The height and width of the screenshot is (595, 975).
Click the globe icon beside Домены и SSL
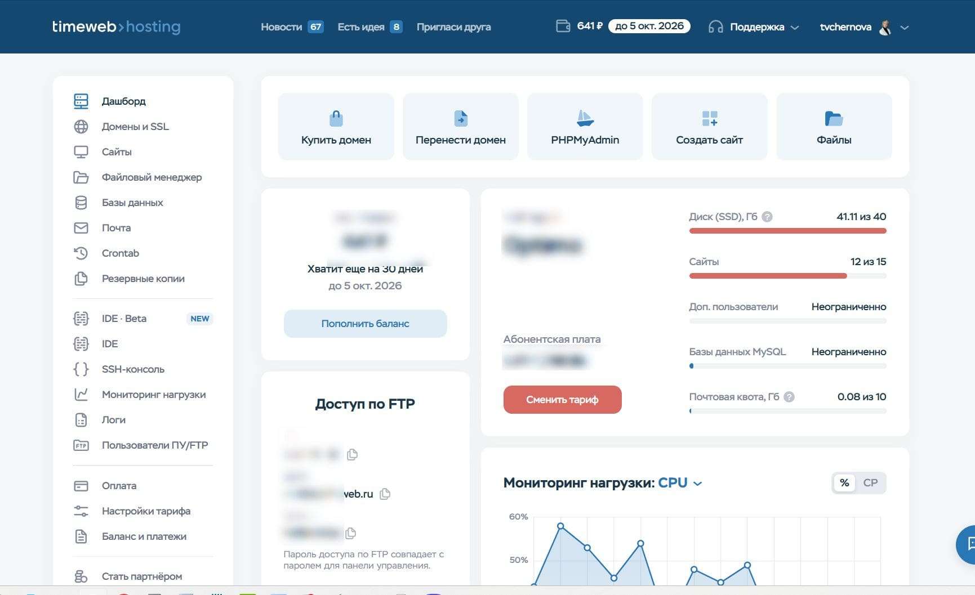click(81, 127)
